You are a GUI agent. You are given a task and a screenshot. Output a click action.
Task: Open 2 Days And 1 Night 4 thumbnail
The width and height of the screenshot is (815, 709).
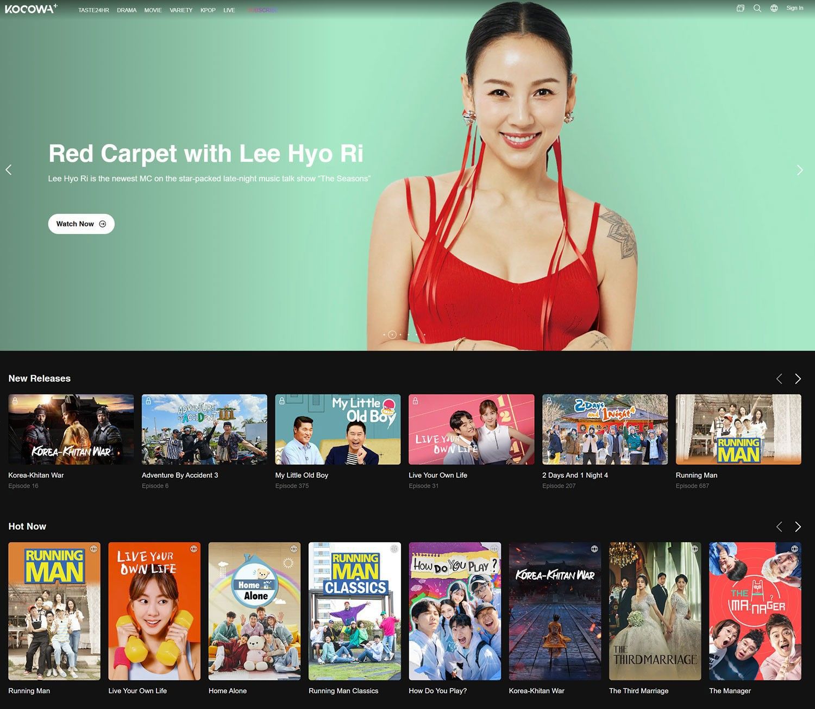pyautogui.click(x=605, y=429)
